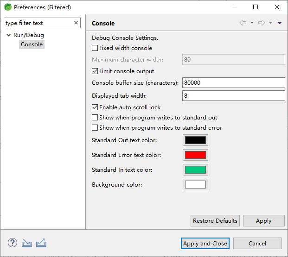Click Apply and Close button
The width and height of the screenshot is (288, 257).
(x=205, y=244)
